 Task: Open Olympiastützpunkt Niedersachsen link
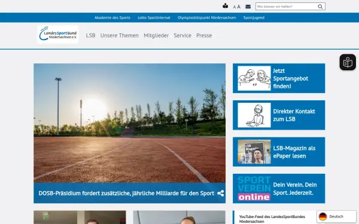pyautogui.click(x=207, y=17)
